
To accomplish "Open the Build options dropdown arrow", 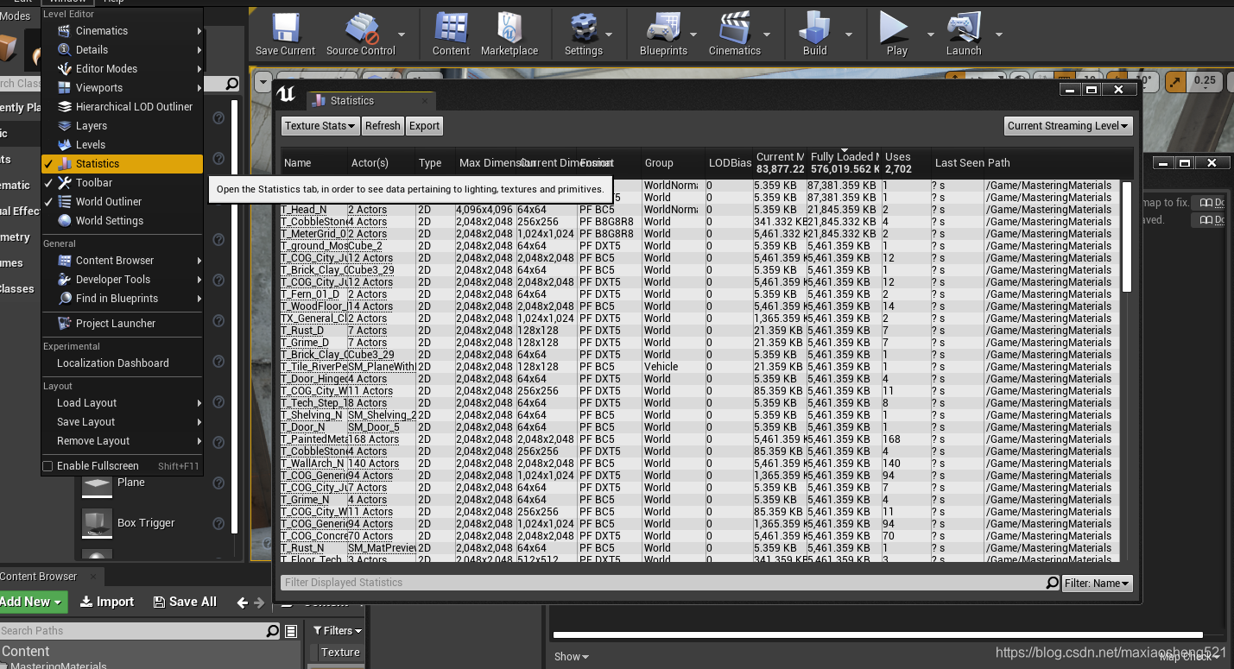I will [x=849, y=35].
